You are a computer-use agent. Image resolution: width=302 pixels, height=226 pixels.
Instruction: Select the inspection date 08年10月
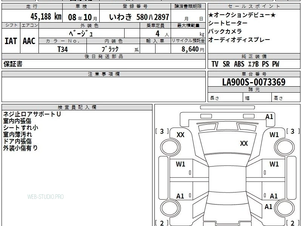(83, 17)
